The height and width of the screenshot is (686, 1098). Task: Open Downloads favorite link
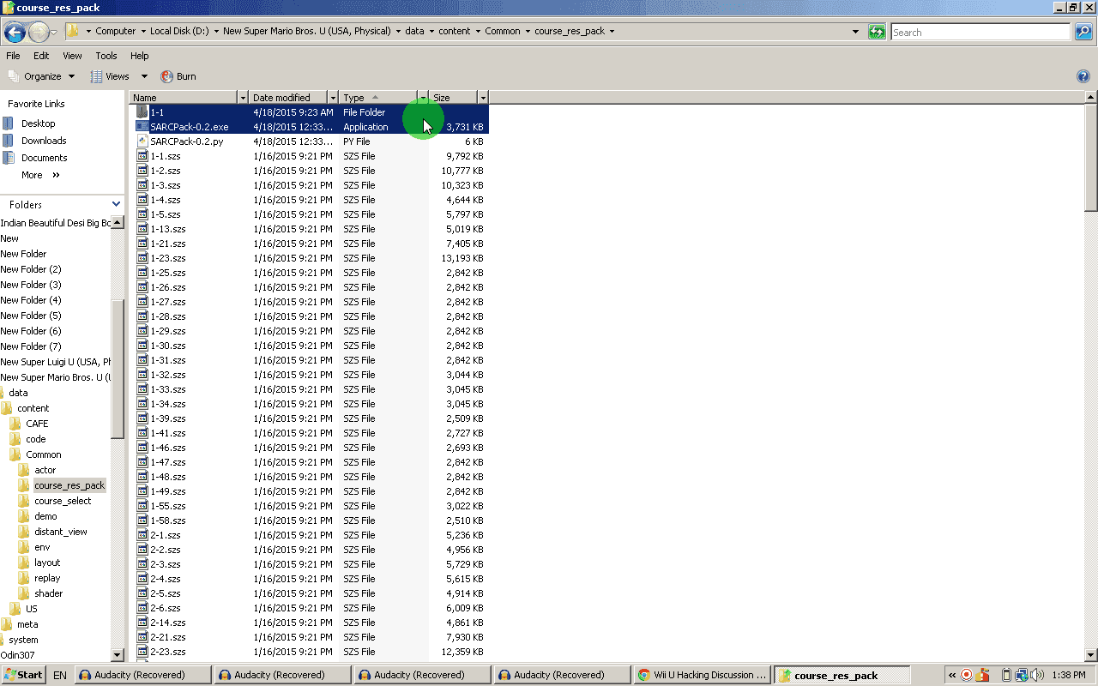tap(44, 141)
